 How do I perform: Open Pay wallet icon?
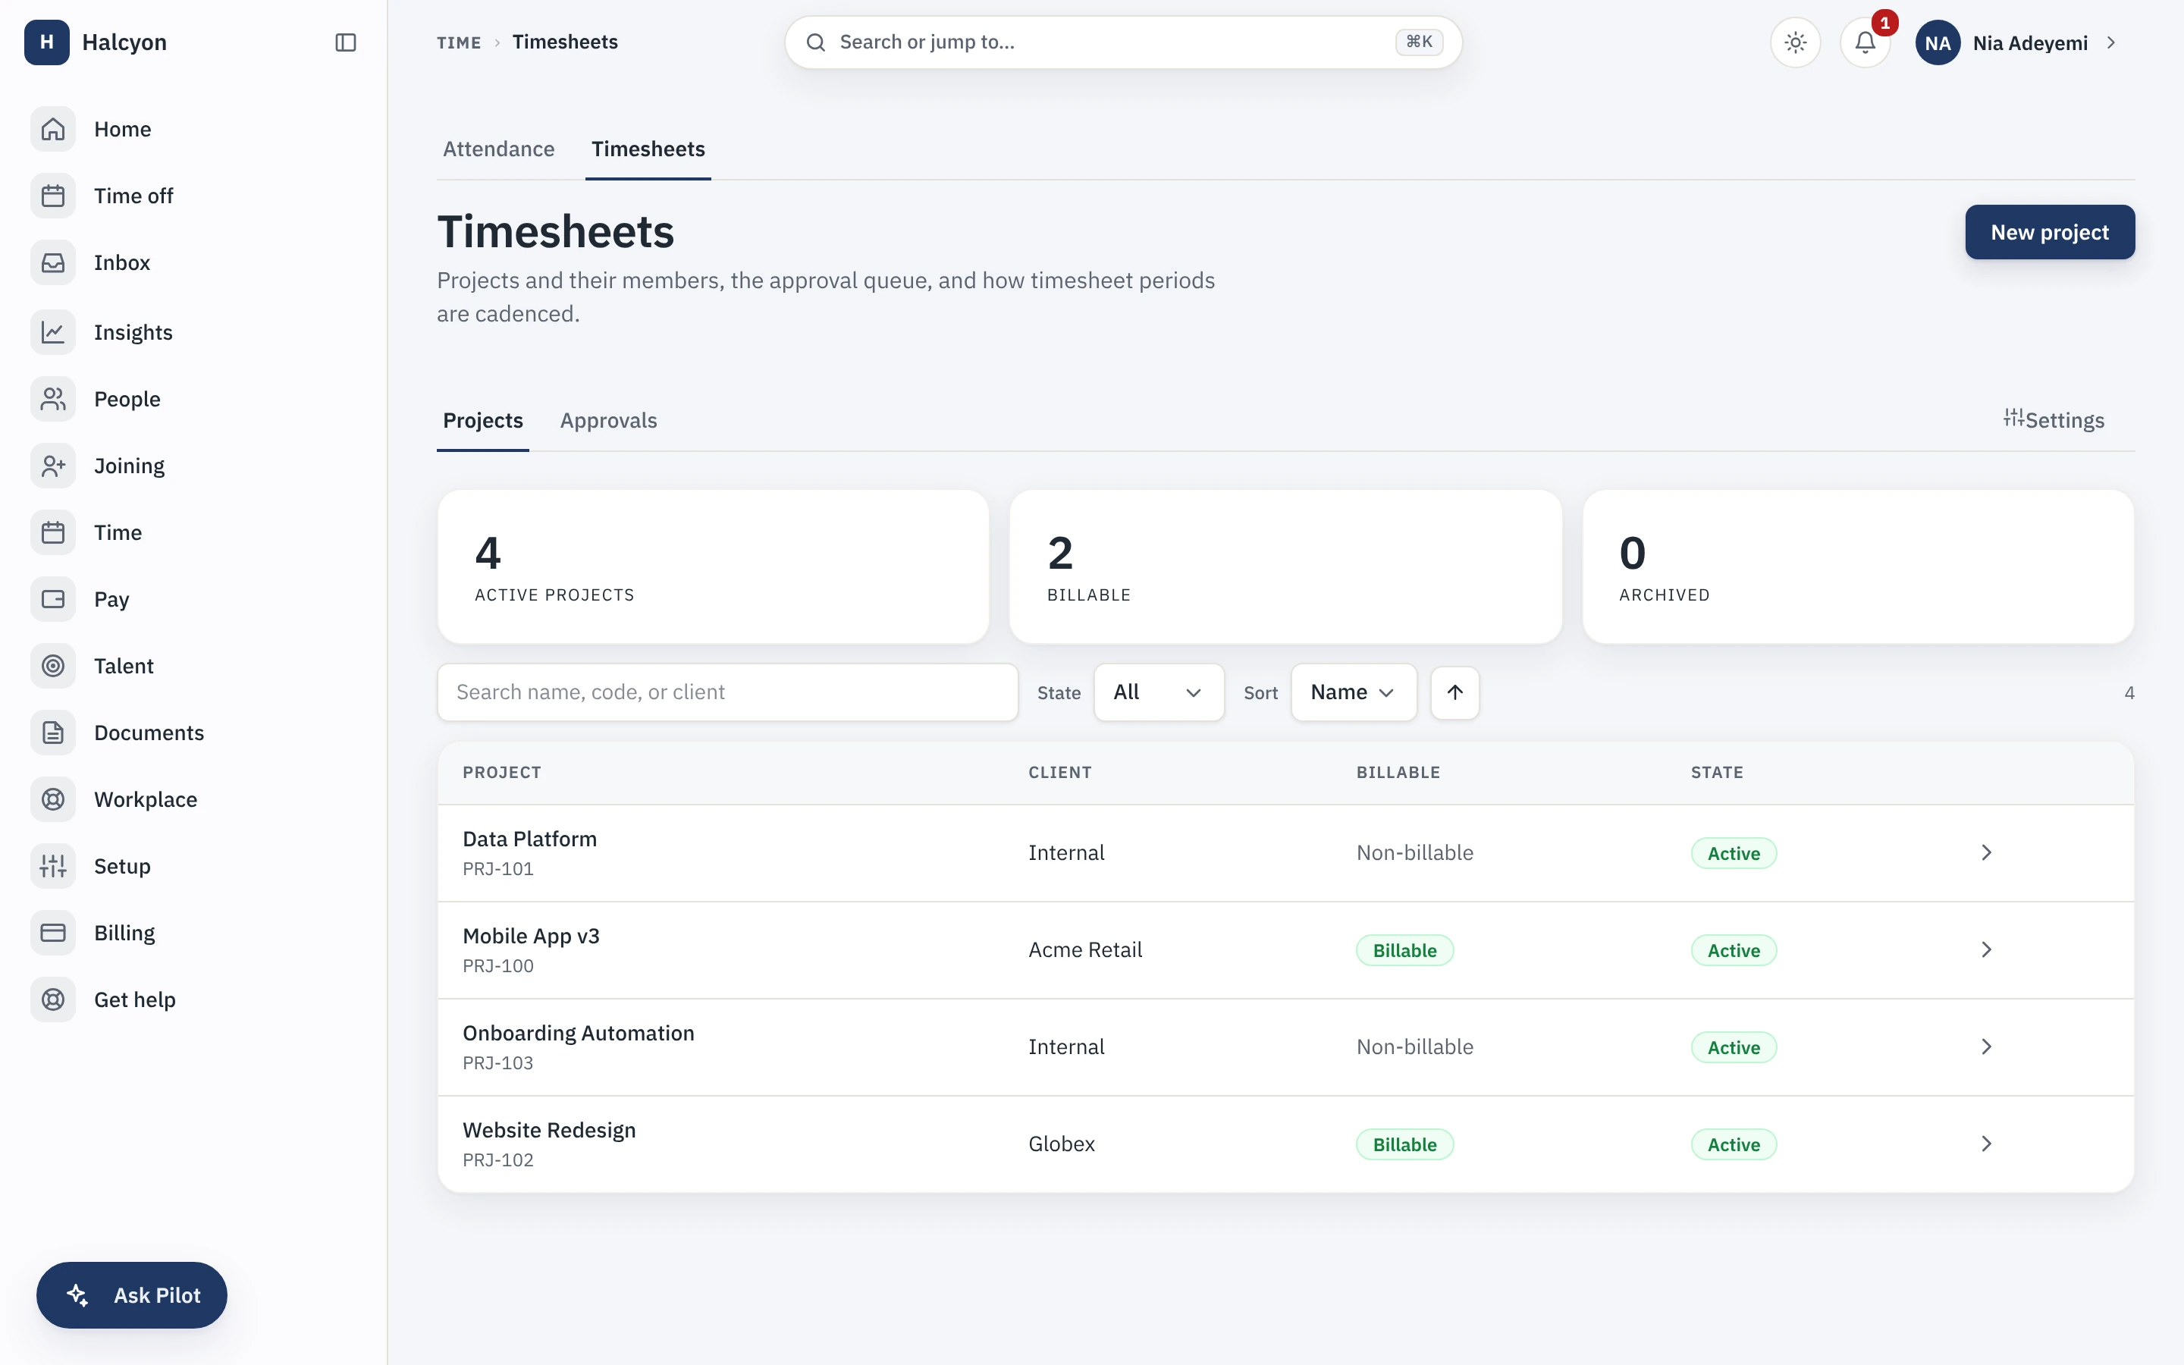pyautogui.click(x=53, y=599)
